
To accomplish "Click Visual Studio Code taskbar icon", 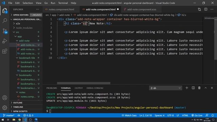I will click(25, 120).
